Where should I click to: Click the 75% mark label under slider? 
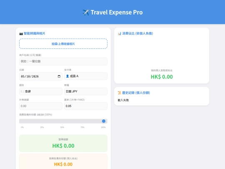pos(82,127)
